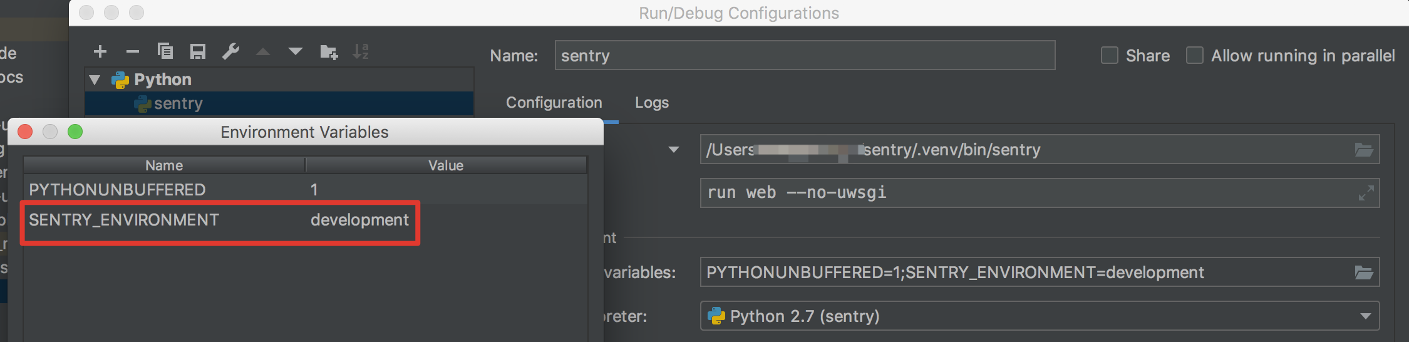Browse for the script path with folder icon
The image size is (1409, 342).
1364,150
